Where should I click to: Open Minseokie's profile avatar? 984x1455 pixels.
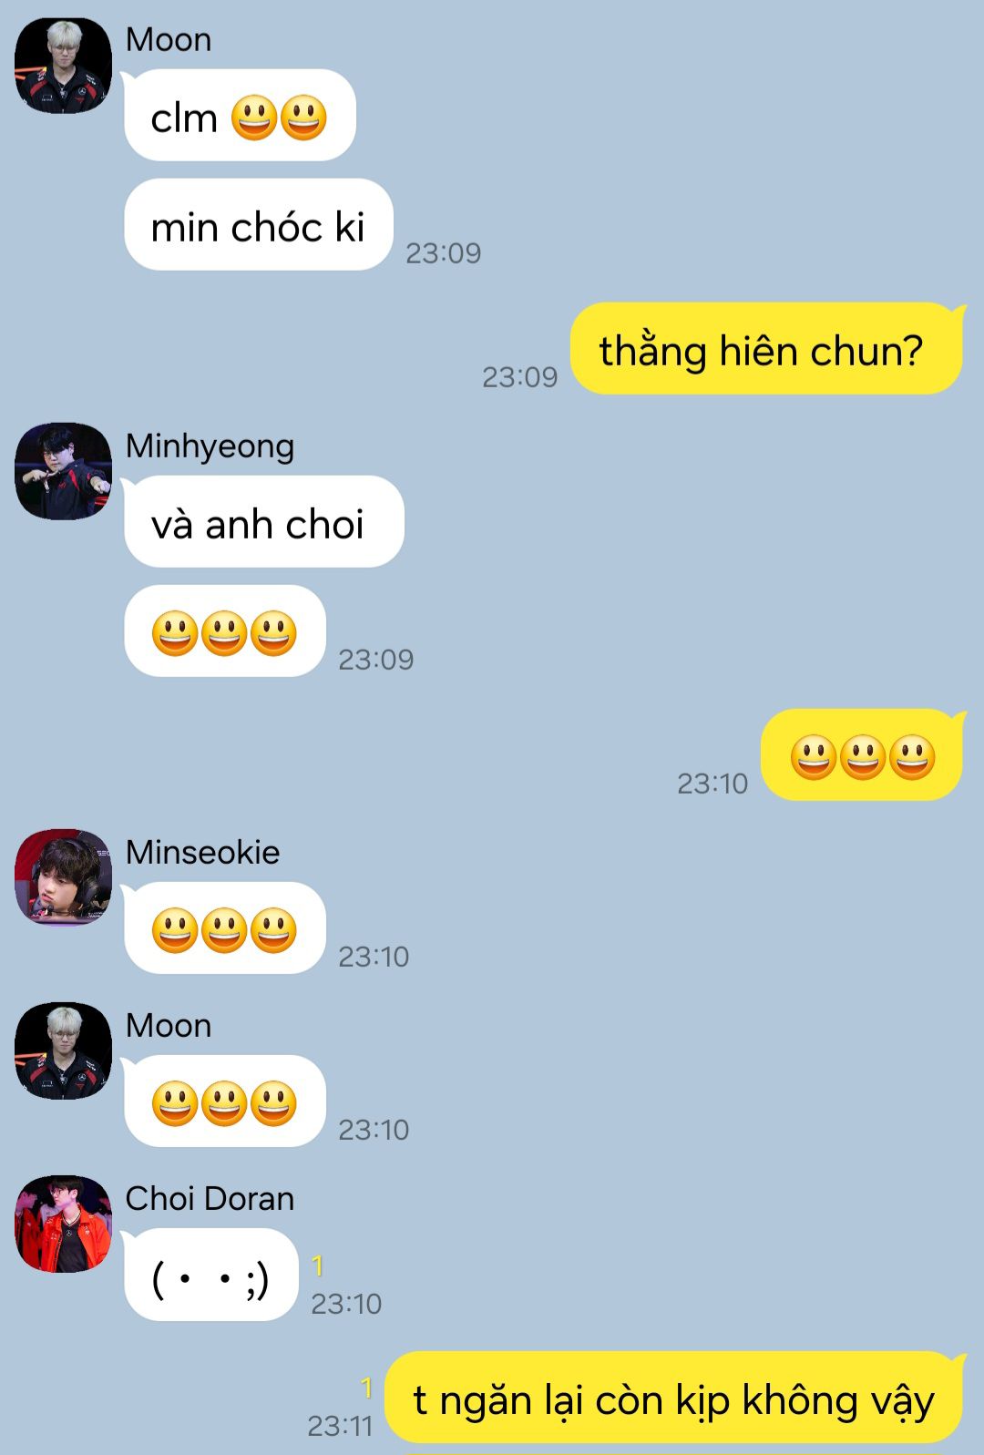coord(63,877)
